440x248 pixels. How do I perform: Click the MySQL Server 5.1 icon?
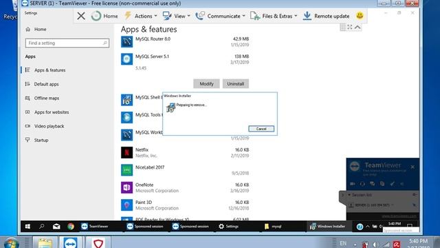(x=126, y=59)
